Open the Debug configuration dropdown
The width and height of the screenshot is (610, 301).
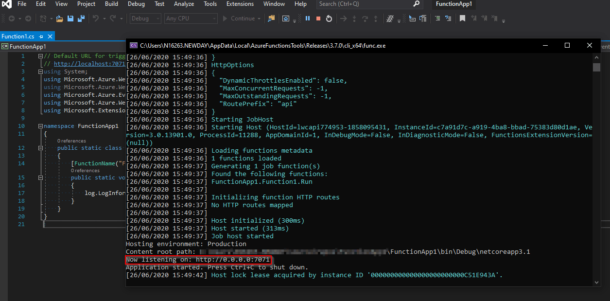(146, 18)
